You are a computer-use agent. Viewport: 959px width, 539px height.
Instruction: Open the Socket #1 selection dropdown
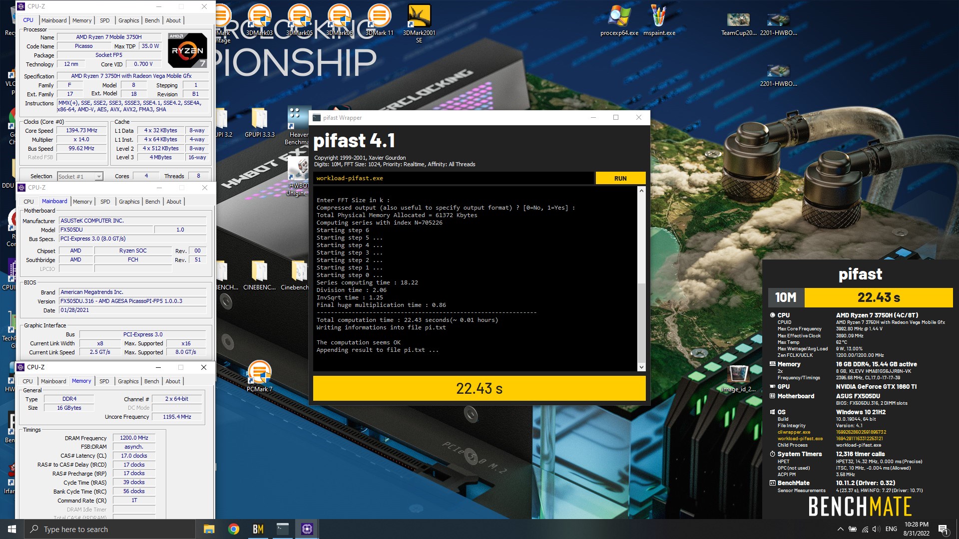80,176
